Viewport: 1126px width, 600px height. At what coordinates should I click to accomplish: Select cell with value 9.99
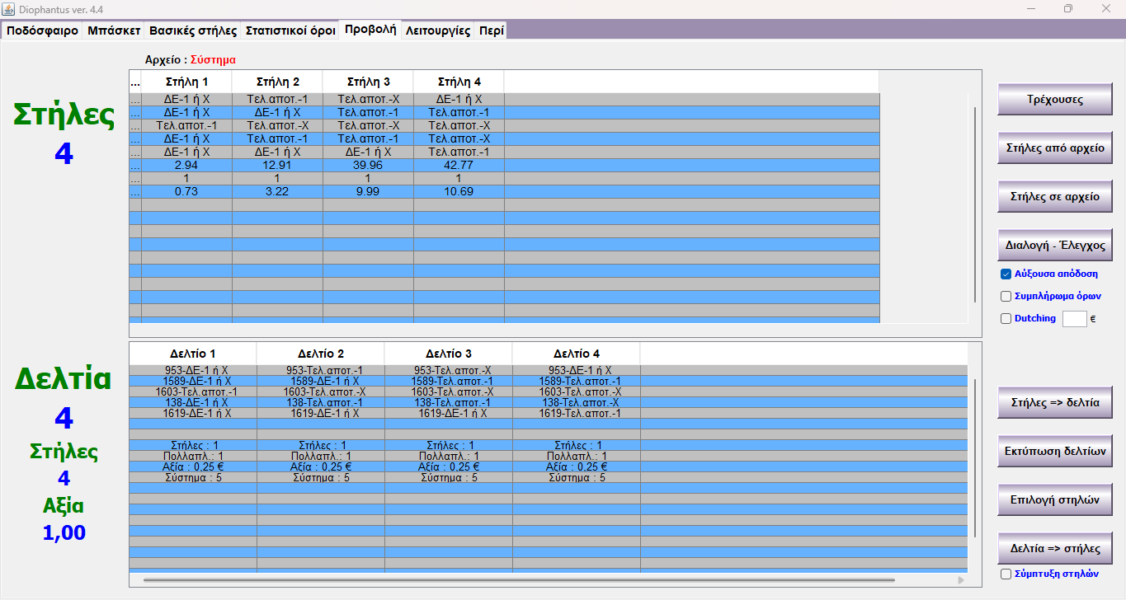pos(368,192)
